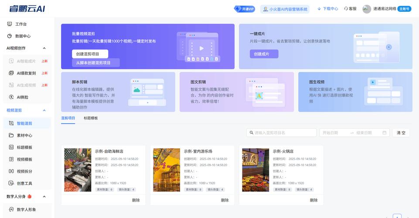Select the AI智能成片 sidebar icon
The height and width of the screenshot is (218, 419).
pyautogui.click(x=11, y=61)
